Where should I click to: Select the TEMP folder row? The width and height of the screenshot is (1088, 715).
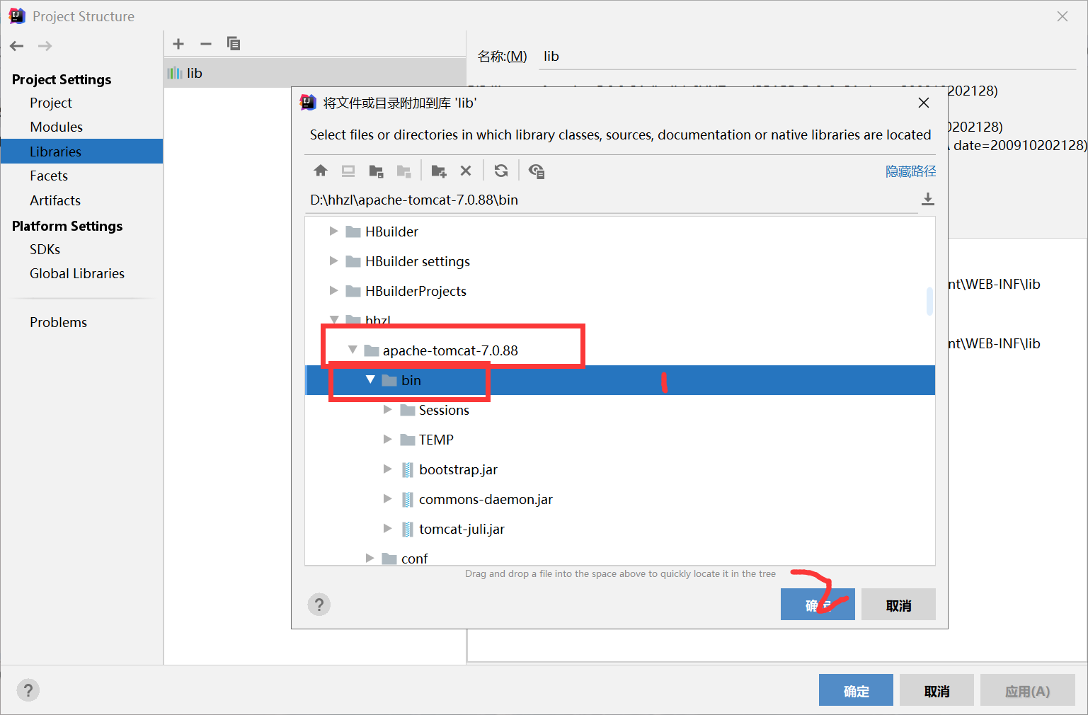tap(620, 440)
